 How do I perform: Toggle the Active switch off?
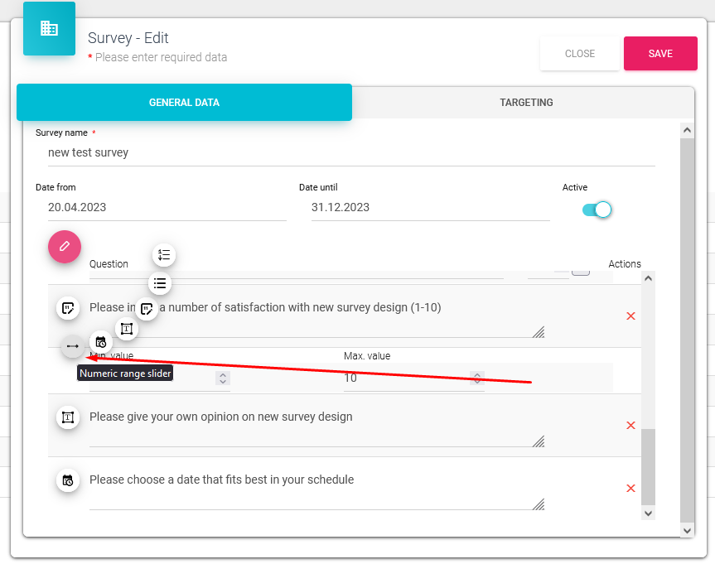(x=597, y=210)
